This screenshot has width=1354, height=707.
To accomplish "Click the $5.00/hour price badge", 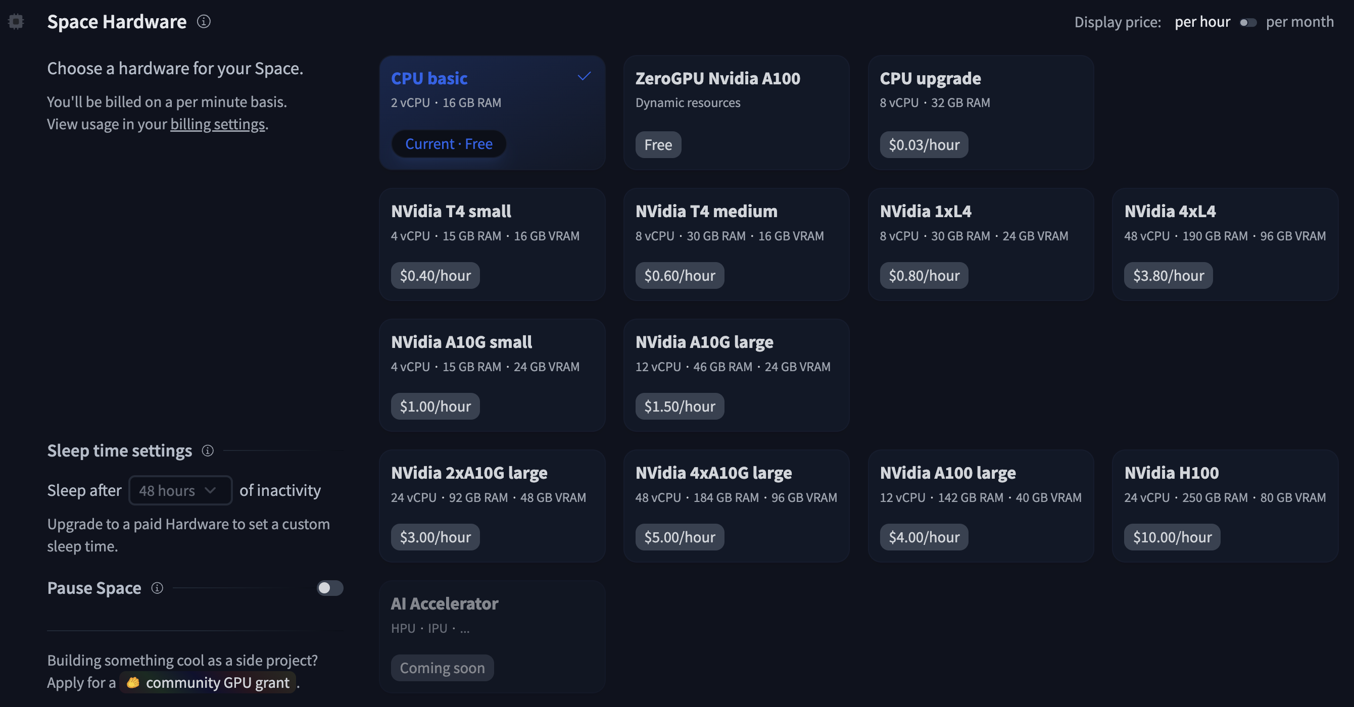I will (680, 537).
